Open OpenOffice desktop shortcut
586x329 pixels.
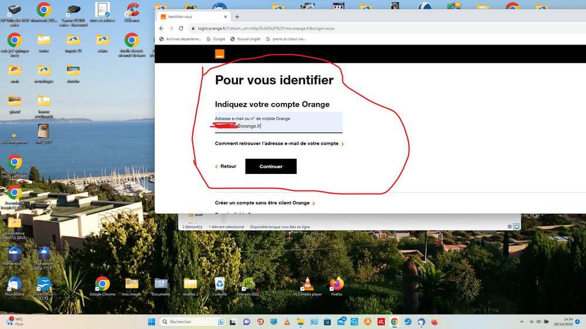pos(44,285)
